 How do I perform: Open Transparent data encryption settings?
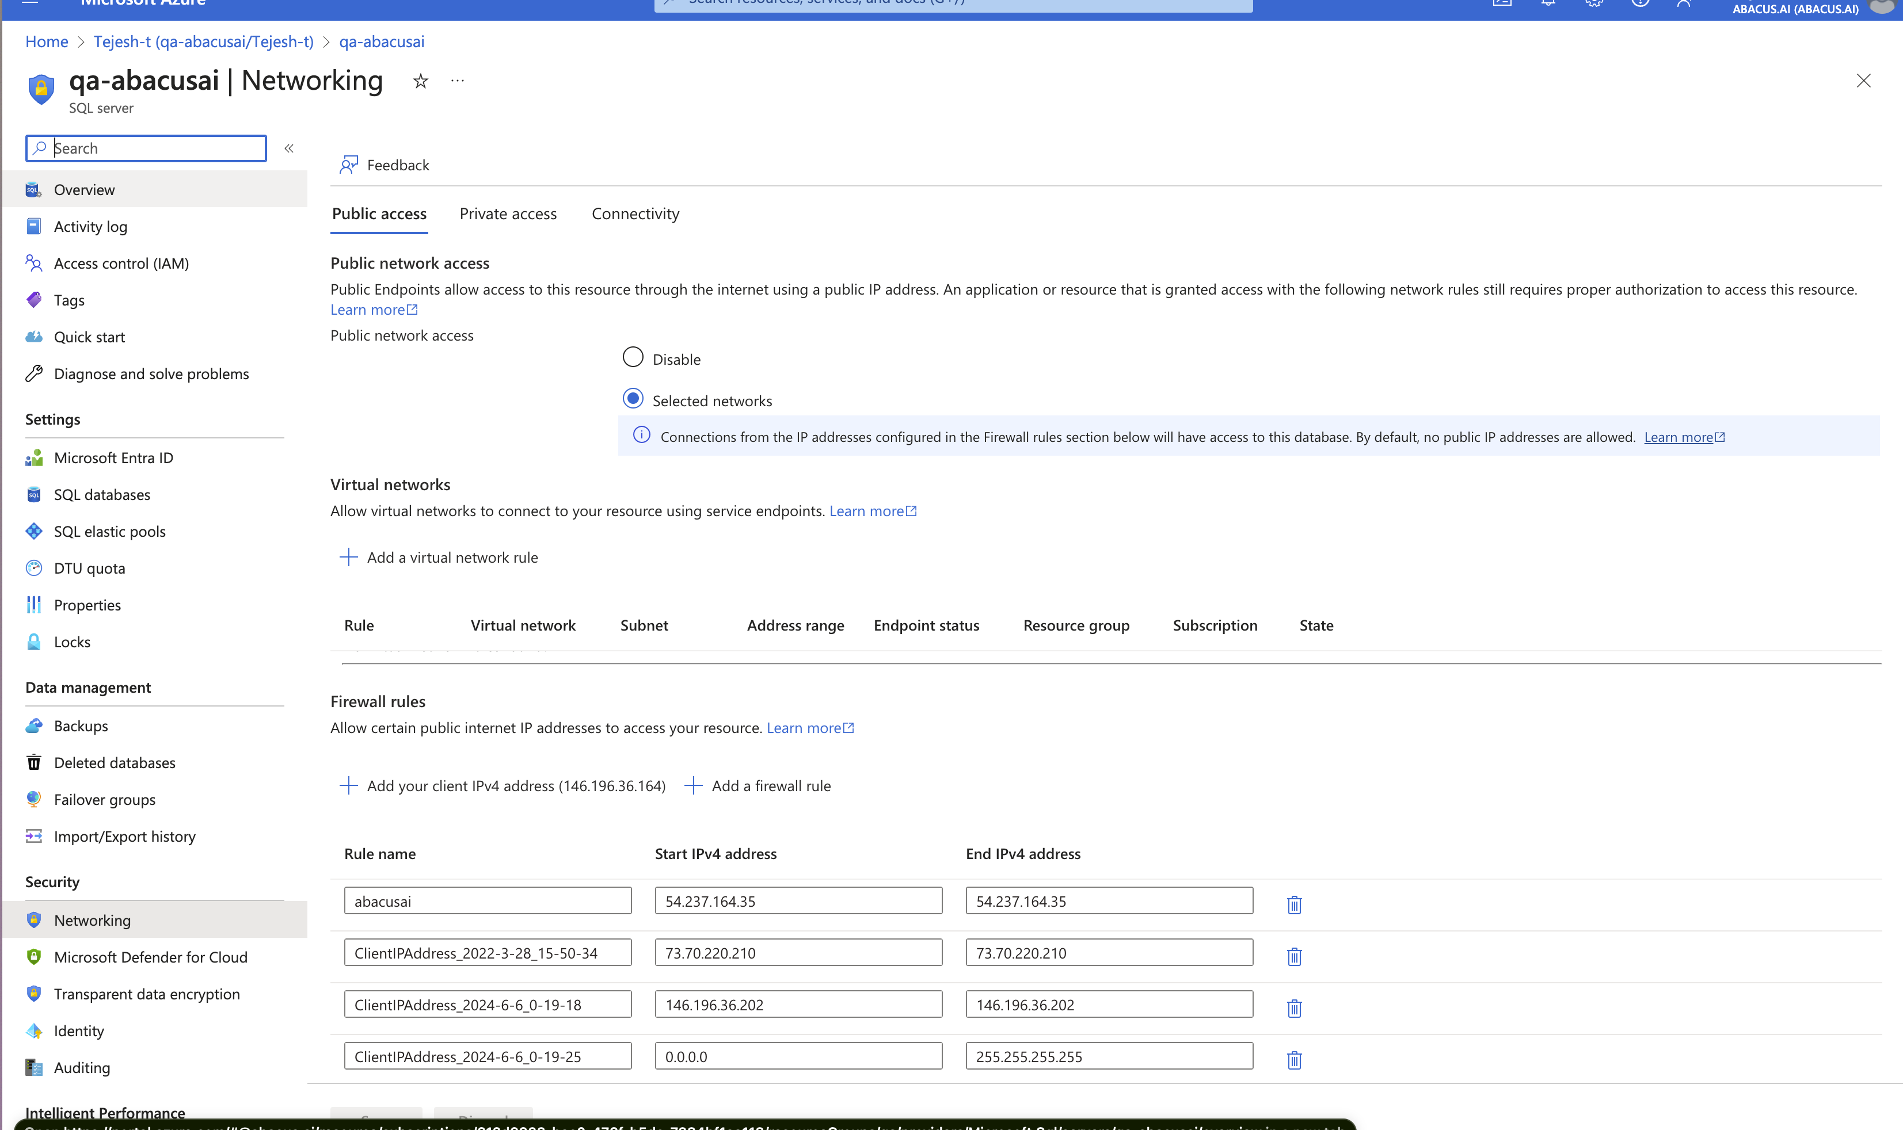click(x=147, y=994)
